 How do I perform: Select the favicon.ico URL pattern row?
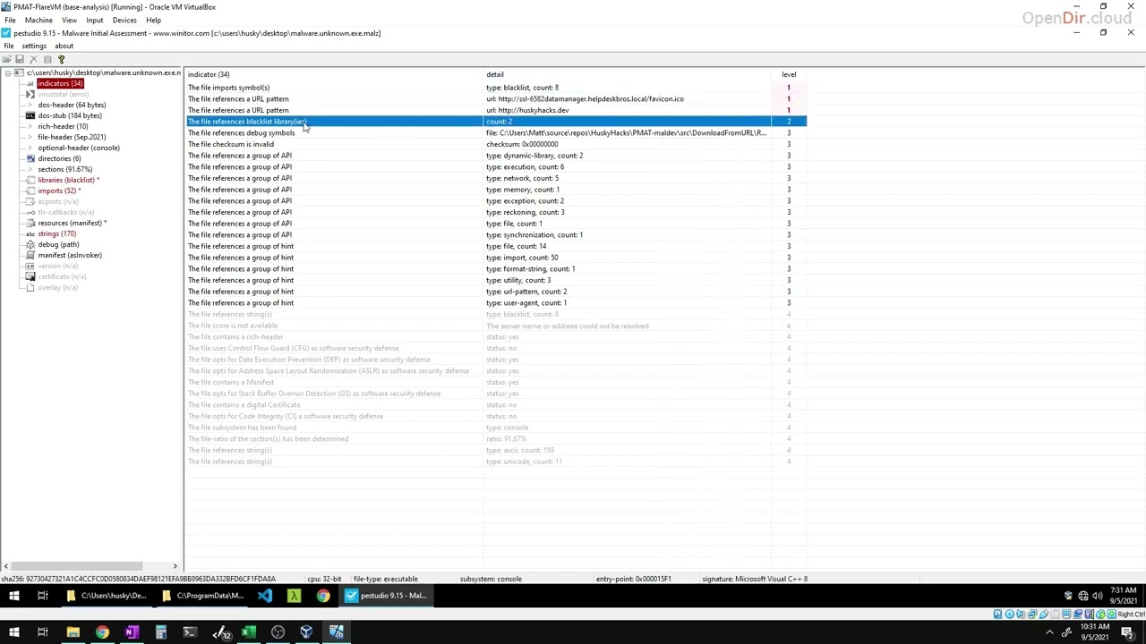click(496, 98)
